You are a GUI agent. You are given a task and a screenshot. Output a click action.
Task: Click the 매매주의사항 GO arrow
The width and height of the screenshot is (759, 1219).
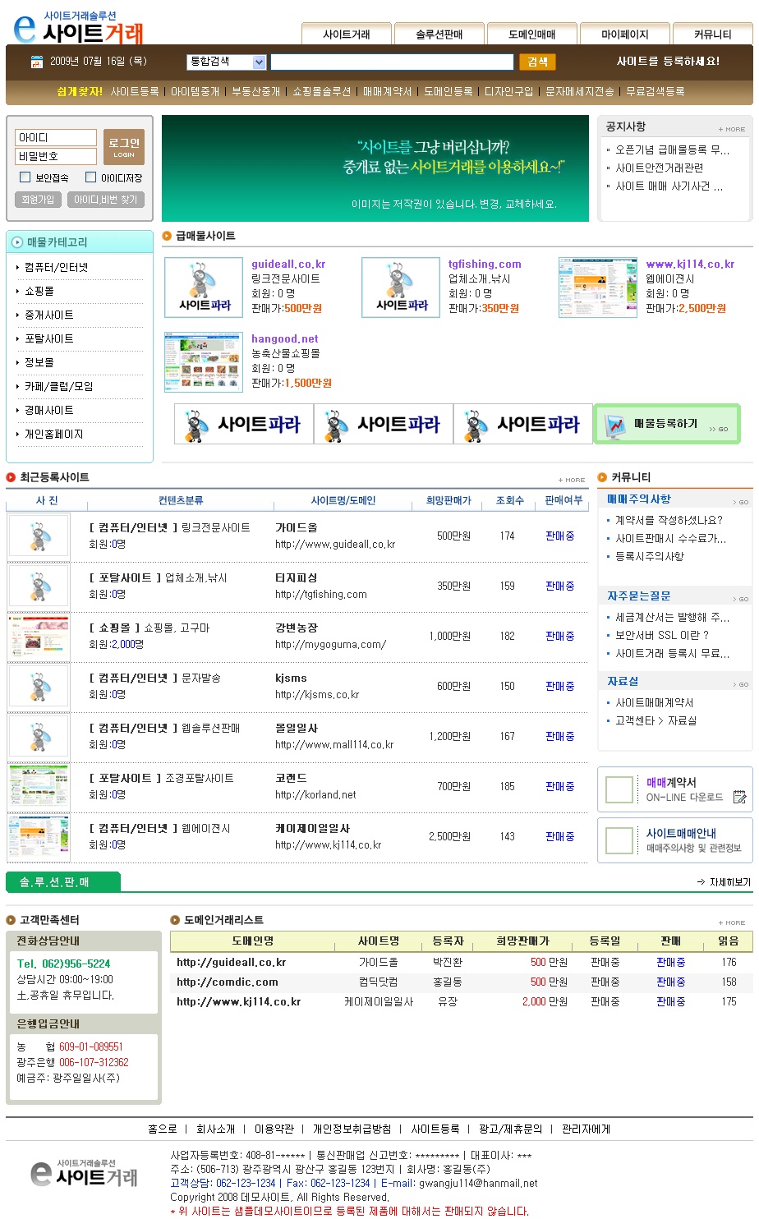coord(740,501)
